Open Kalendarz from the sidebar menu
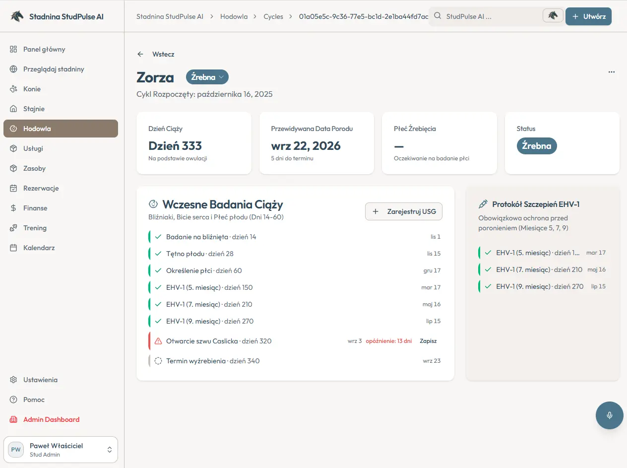 [61, 248]
